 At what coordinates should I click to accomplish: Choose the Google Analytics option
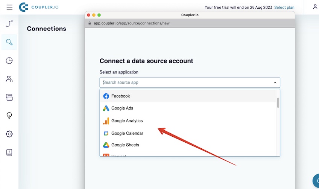point(188,121)
